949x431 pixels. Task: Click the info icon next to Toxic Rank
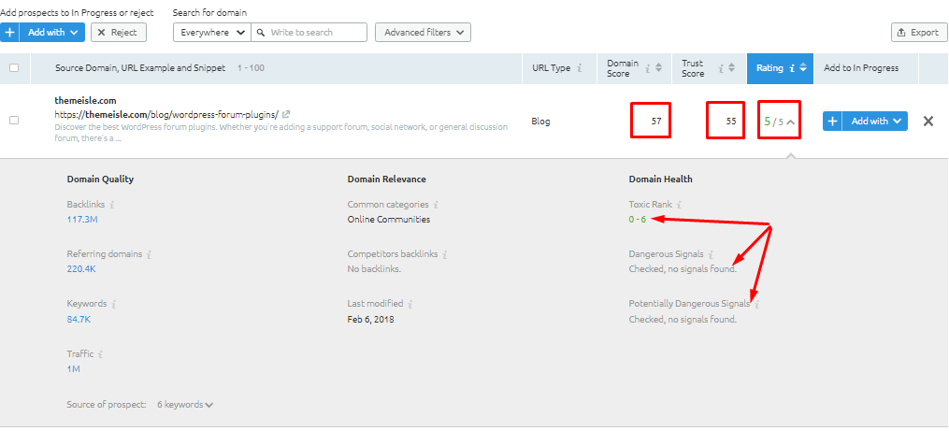click(x=681, y=204)
